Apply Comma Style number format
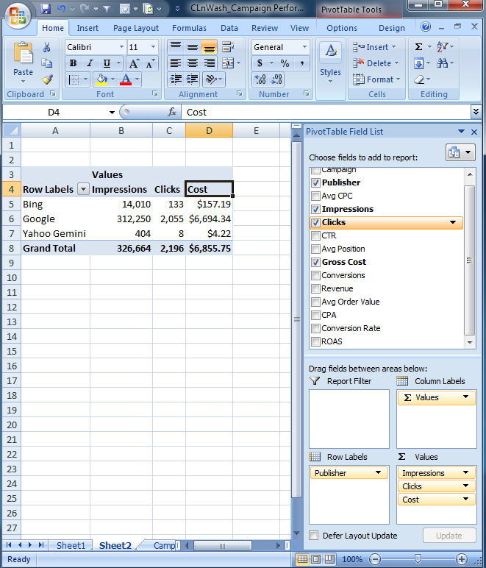 [301, 63]
